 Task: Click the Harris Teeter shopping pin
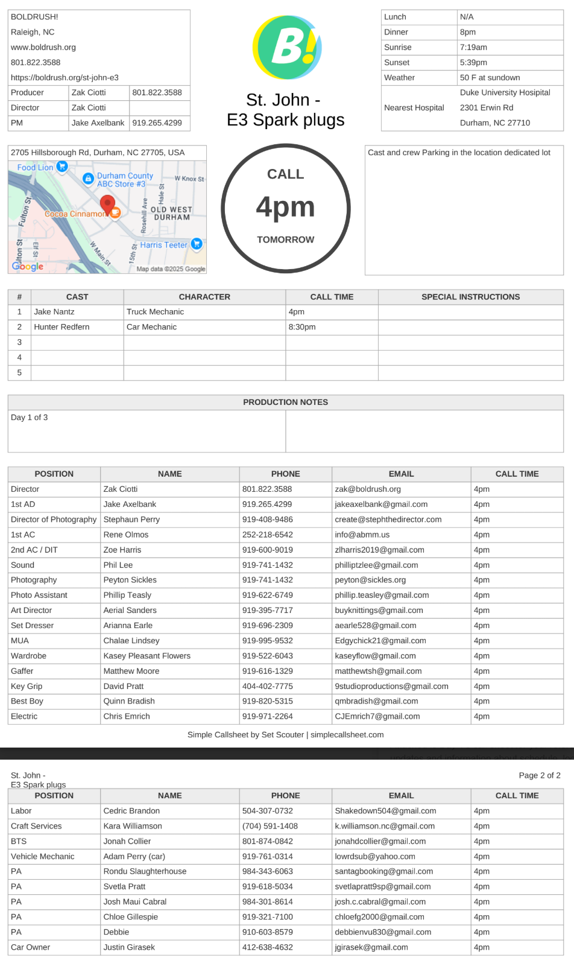click(197, 244)
